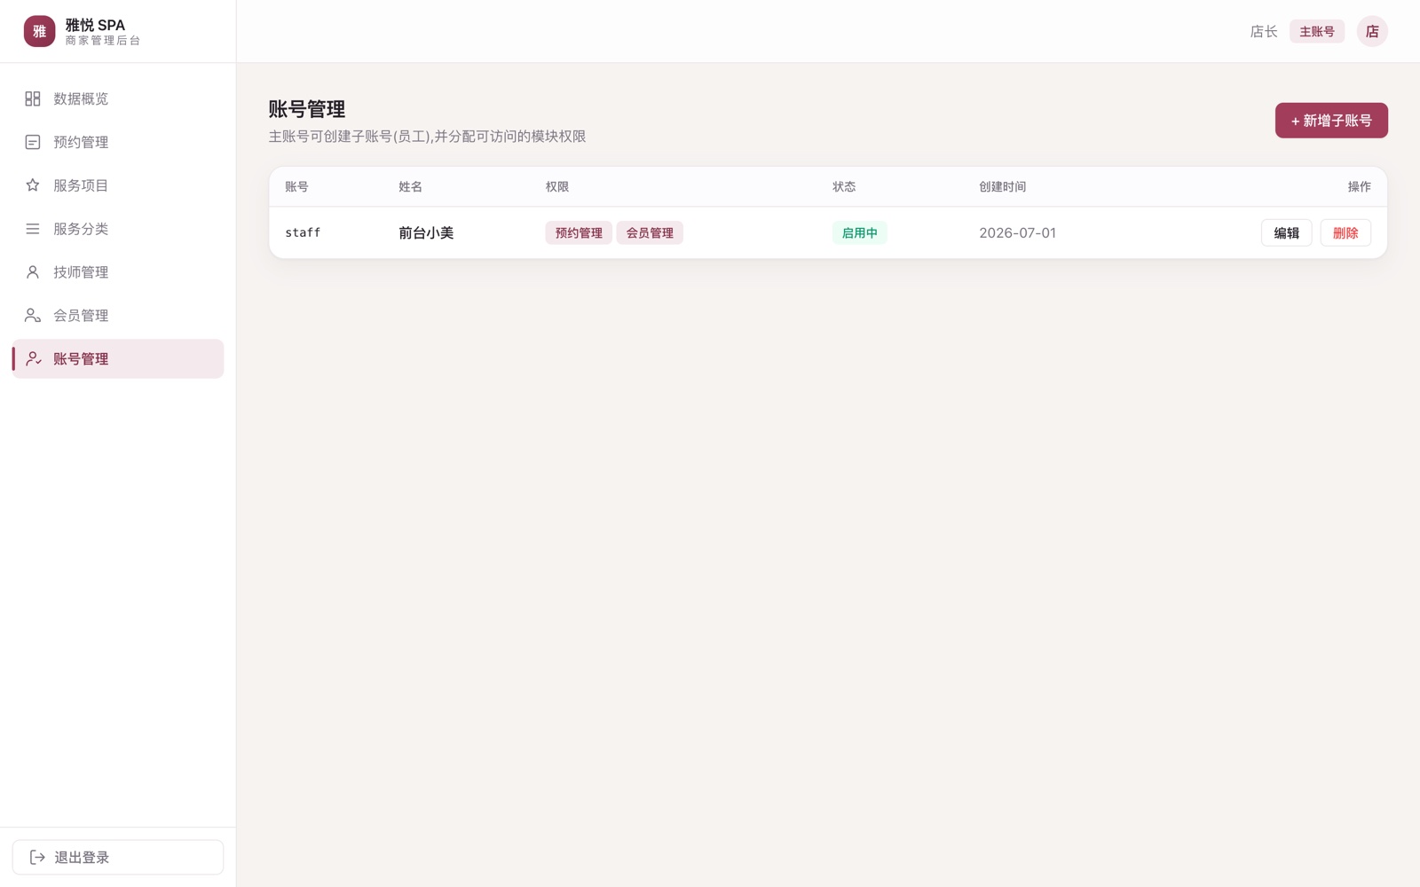Click the logout arrow icon
This screenshot has width=1420, height=887.
pyautogui.click(x=37, y=857)
